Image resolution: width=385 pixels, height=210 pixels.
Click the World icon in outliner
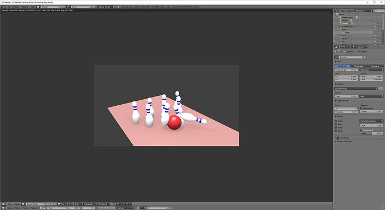340,21
